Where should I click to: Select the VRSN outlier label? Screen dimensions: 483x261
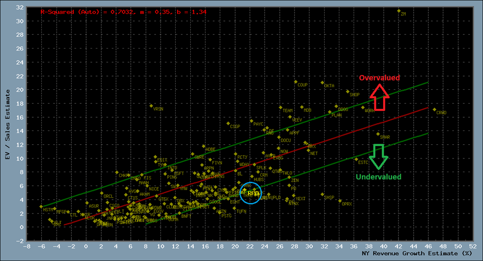158,109
